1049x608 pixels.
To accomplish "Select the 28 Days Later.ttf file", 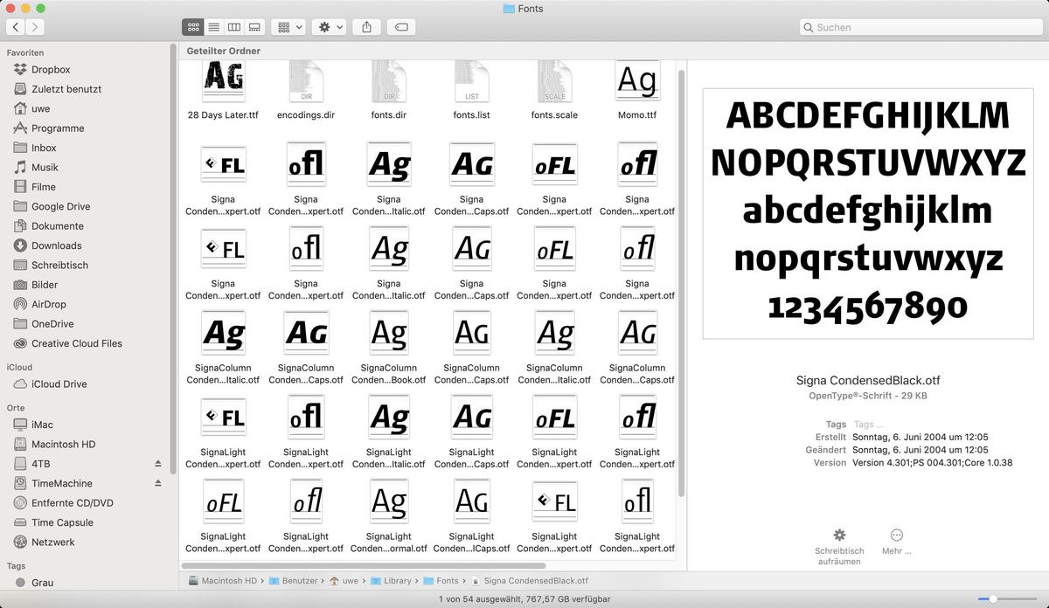I will pyautogui.click(x=223, y=89).
